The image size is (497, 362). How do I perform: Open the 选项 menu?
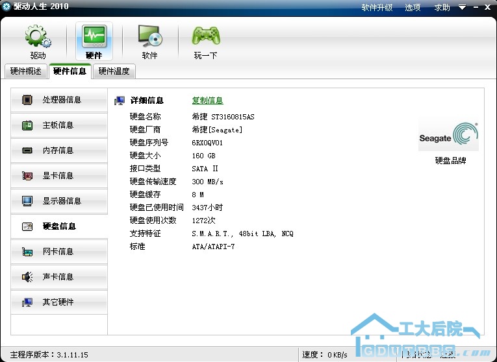(413, 7)
